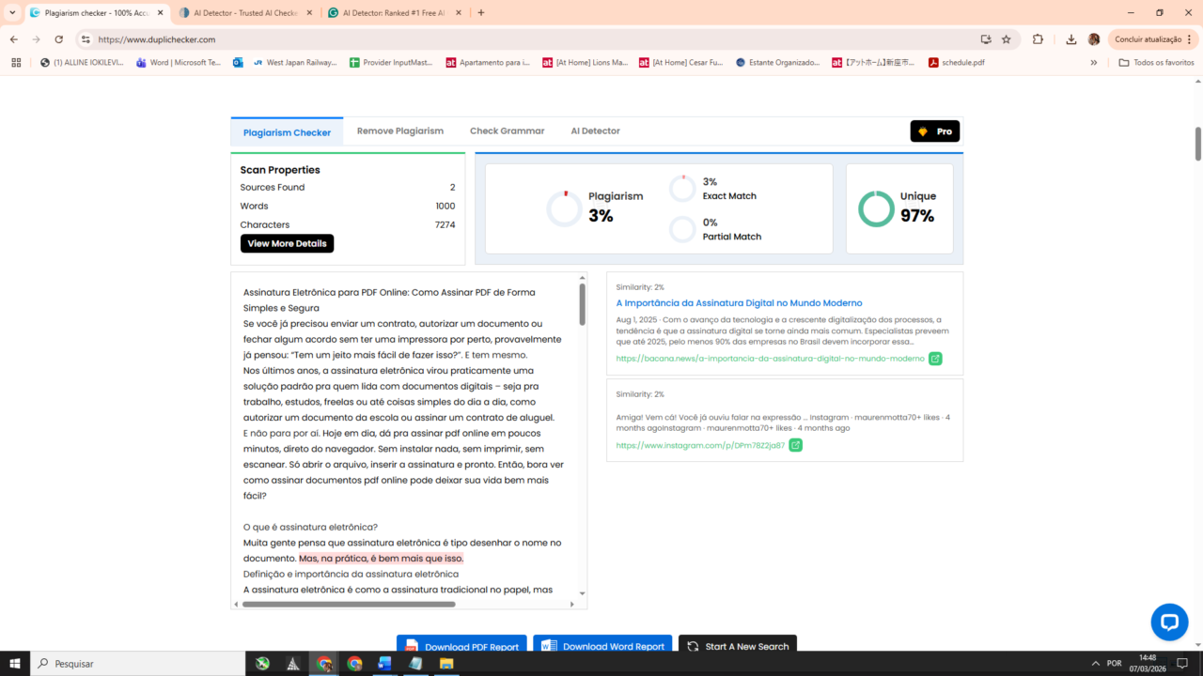Open browser downloads icon
The height and width of the screenshot is (676, 1203).
coord(1071,39)
